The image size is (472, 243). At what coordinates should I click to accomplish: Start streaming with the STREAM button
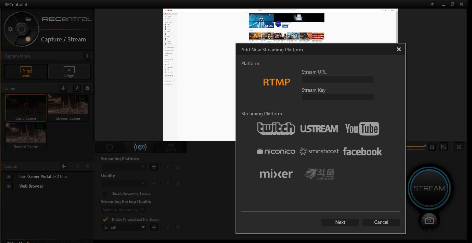pyautogui.click(x=429, y=188)
